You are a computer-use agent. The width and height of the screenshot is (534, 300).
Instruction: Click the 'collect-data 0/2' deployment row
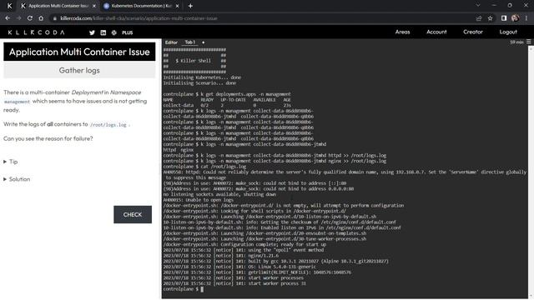click(x=227, y=106)
